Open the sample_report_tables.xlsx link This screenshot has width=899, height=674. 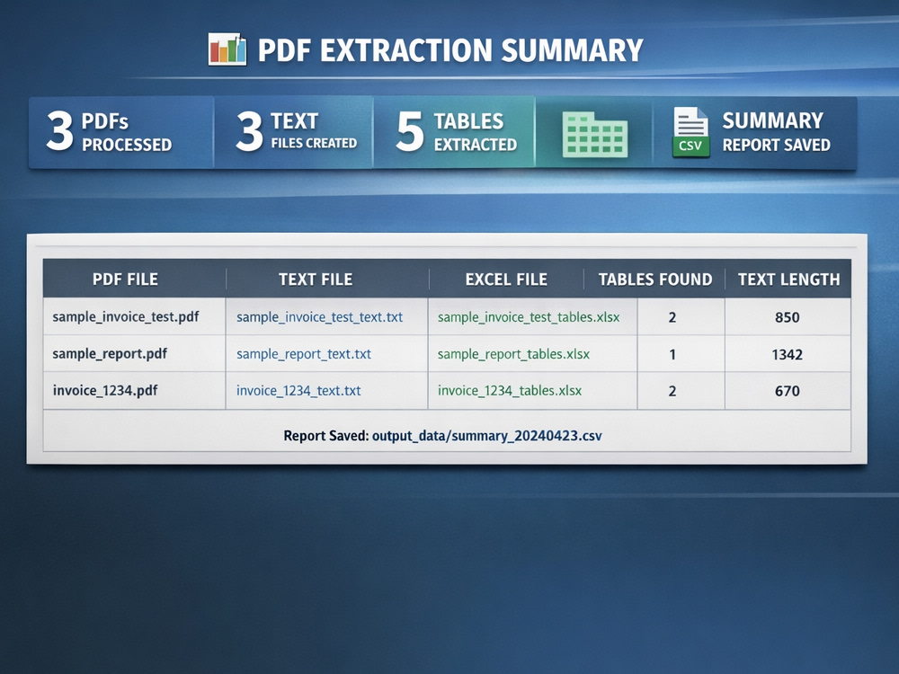(513, 353)
